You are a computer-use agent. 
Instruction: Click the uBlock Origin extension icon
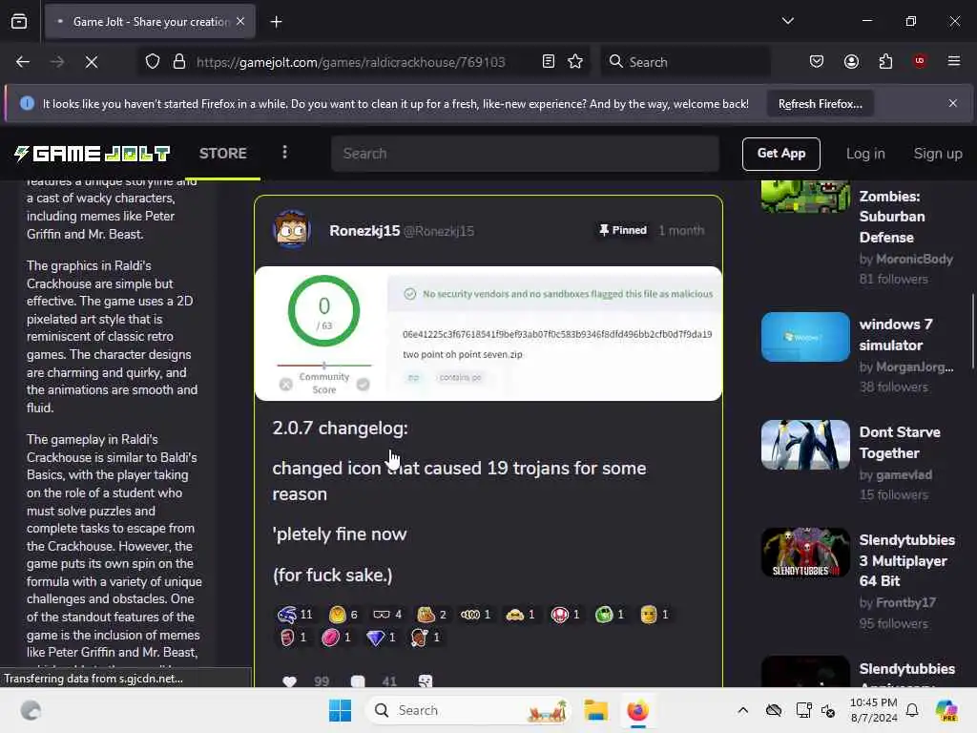pyautogui.click(x=920, y=61)
